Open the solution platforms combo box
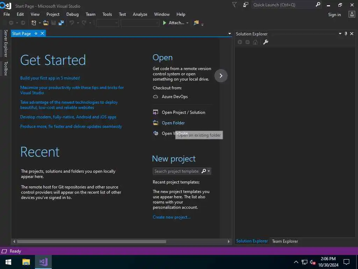 [x=140, y=23]
